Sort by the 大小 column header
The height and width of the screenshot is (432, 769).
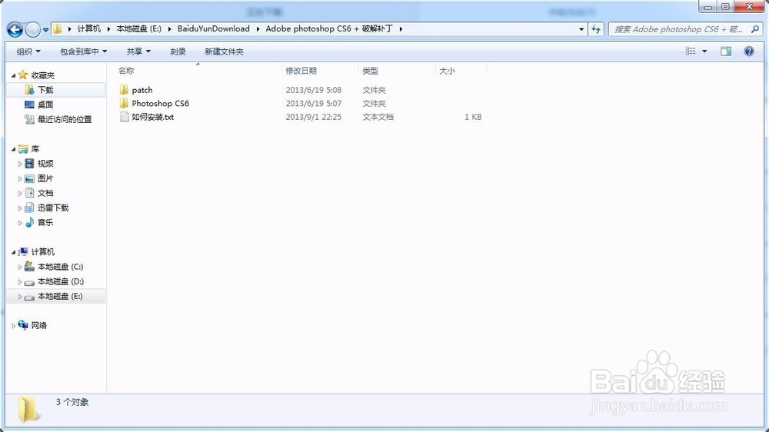[447, 71]
